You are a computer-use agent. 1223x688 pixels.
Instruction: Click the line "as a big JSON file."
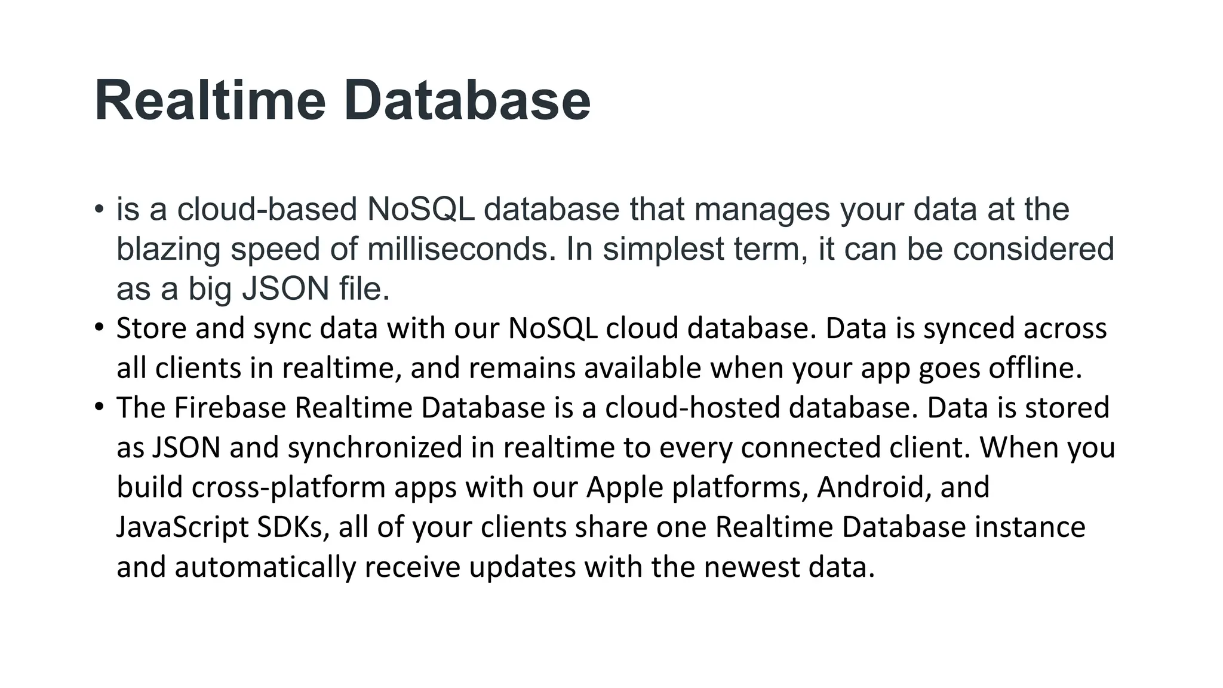point(253,289)
